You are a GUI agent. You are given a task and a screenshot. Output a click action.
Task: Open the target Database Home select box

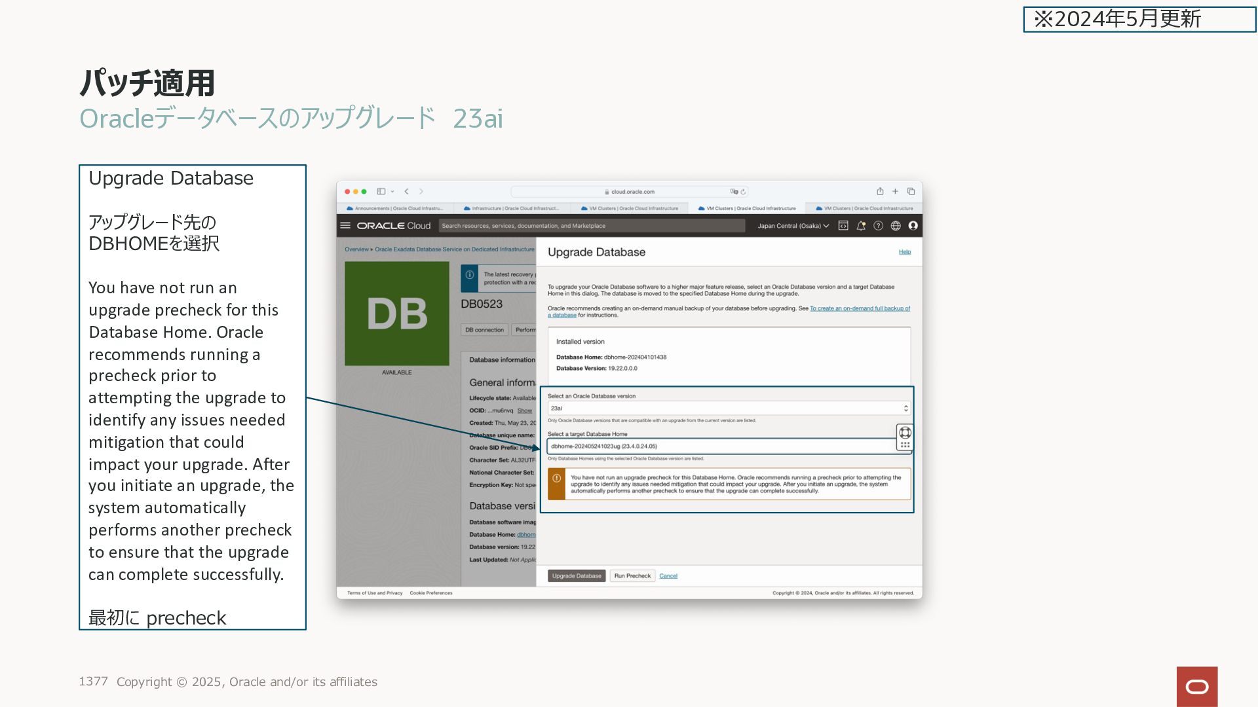[721, 446]
